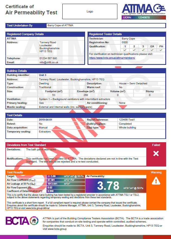171x239 pixels.
Task: Click 'House – Semi Detached' description
Action: click(133, 83)
